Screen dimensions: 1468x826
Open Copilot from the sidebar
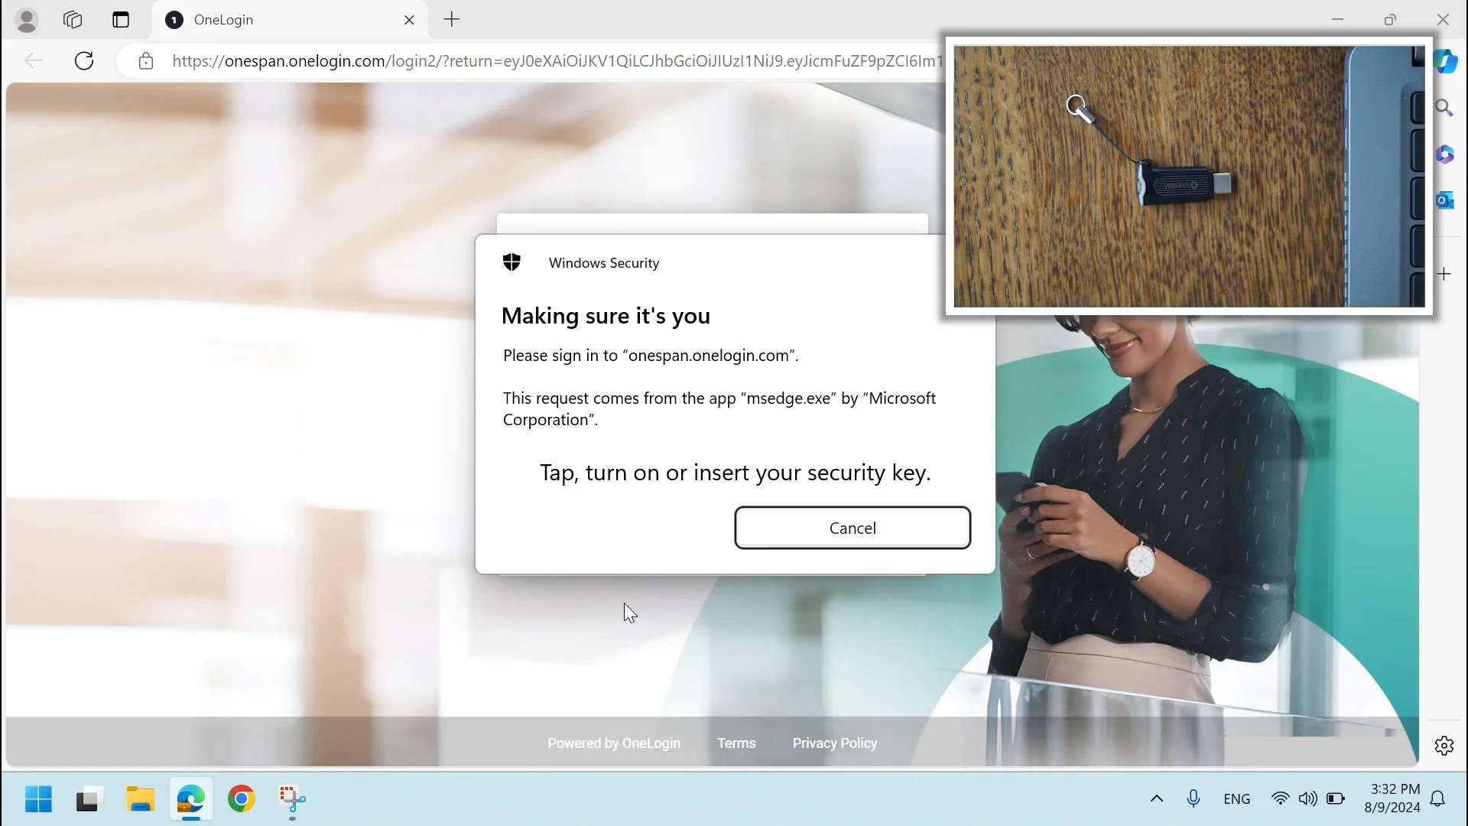[1446, 61]
